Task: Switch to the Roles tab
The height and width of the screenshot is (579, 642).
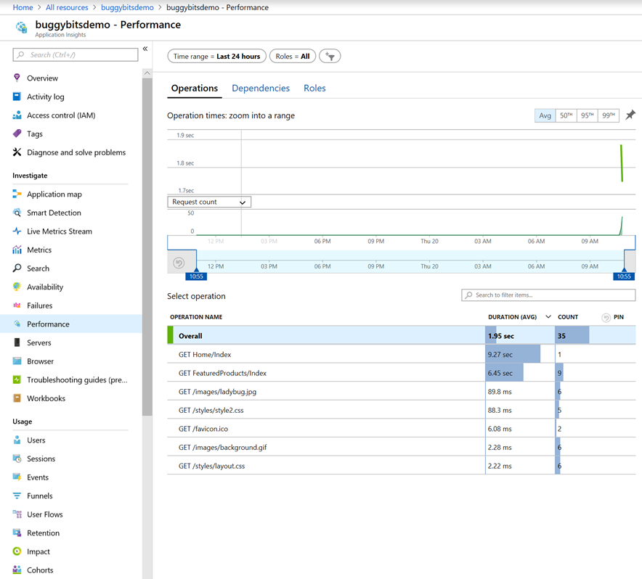Action: pos(315,89)
